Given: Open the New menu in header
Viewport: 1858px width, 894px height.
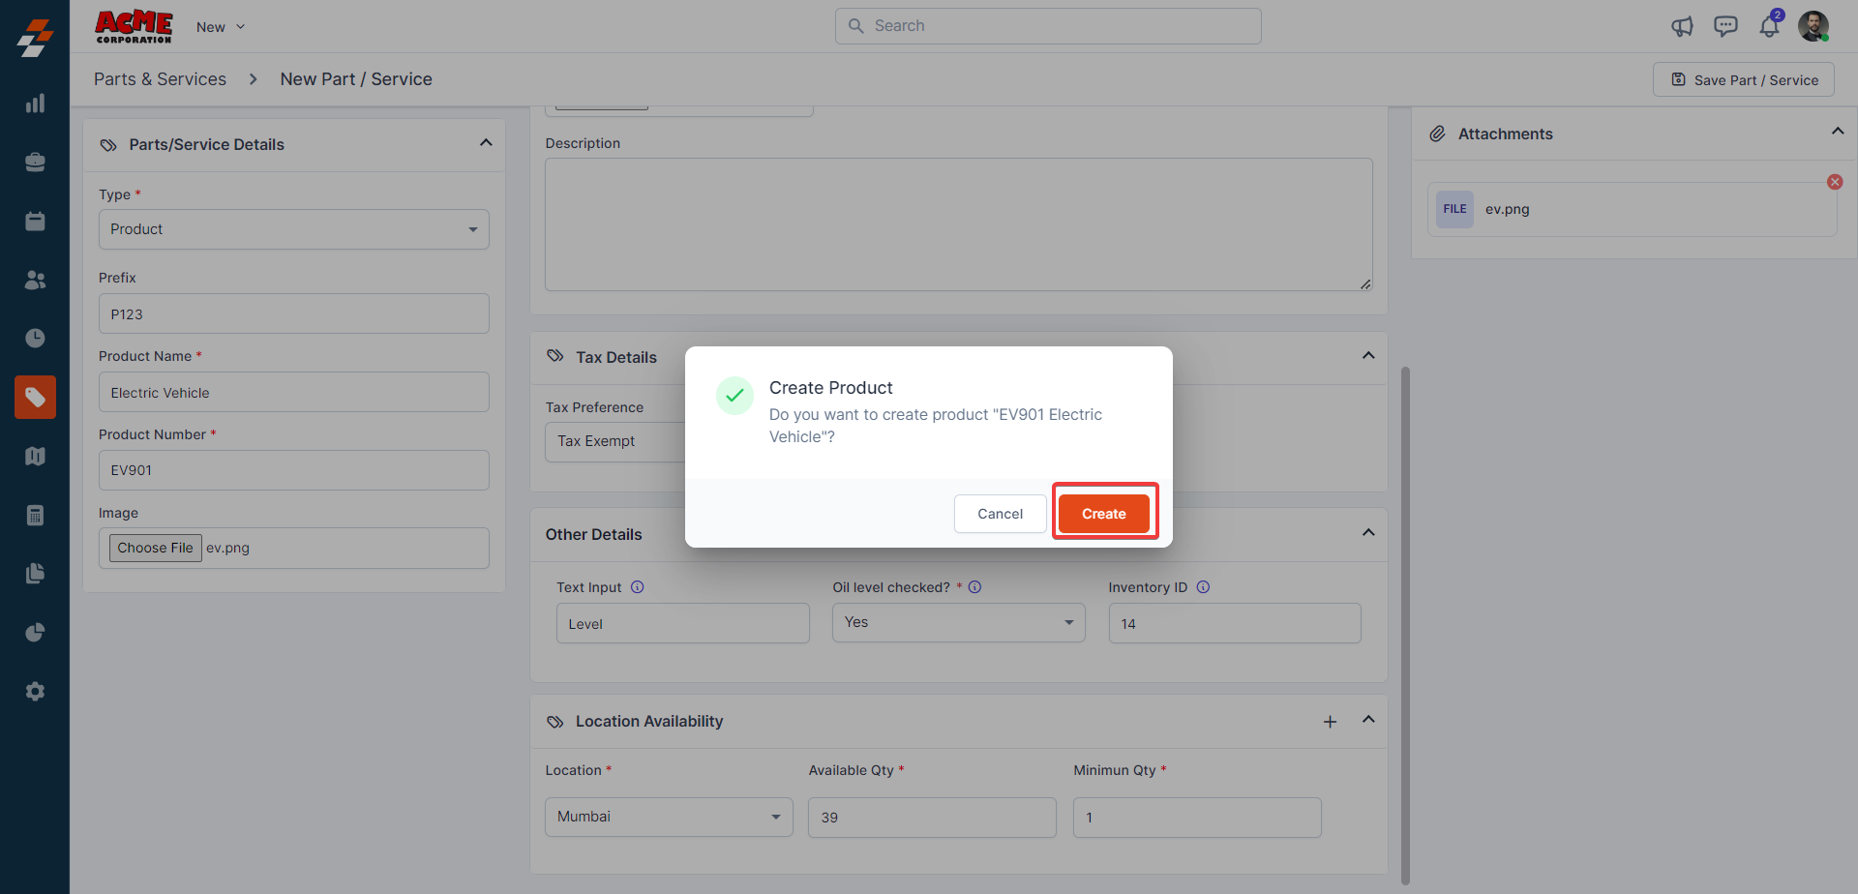Looking at the screenshot, I should [x=221, y=27].
